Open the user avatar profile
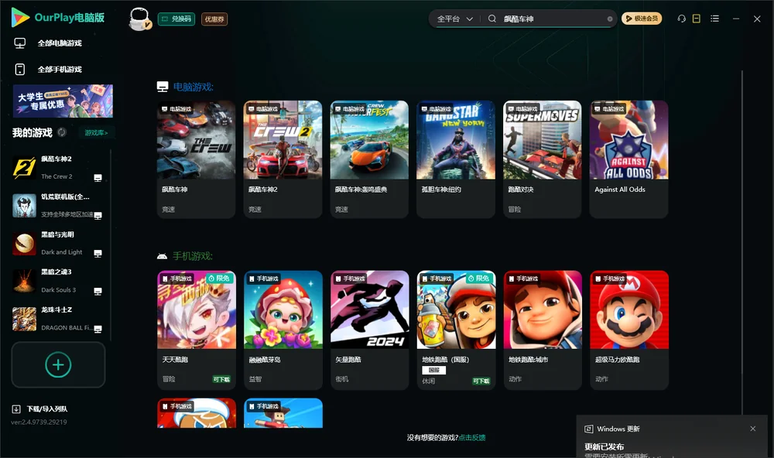 139,19
